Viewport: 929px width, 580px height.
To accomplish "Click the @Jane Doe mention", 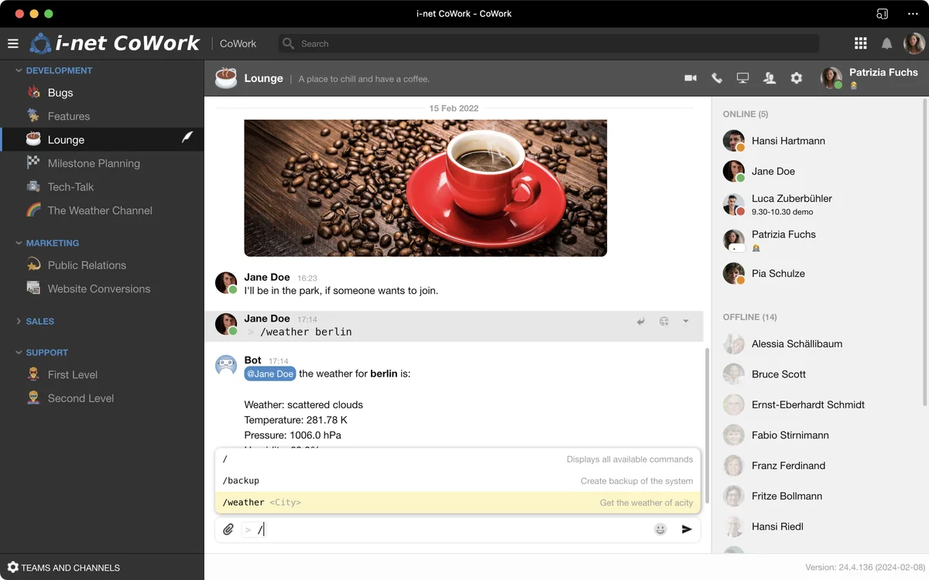I will tap(270, 374).
